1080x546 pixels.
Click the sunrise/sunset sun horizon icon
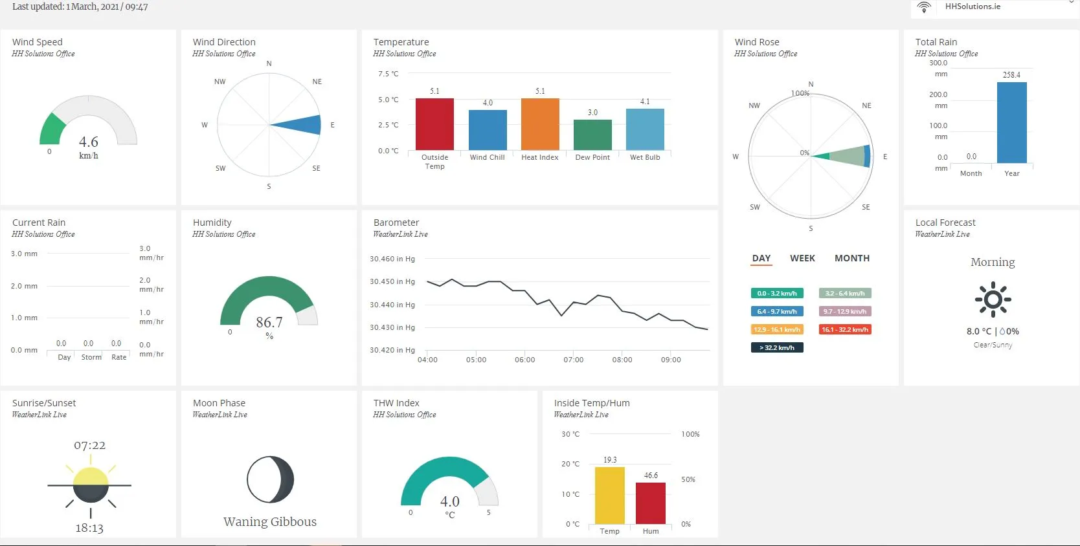pyautogui.click(x=89, y=485)
